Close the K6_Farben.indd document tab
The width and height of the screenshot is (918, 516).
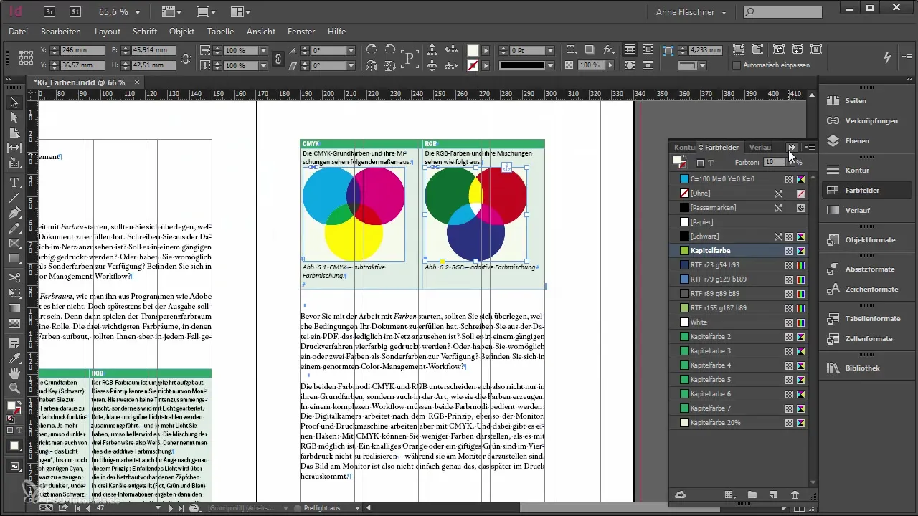point(136,82)
